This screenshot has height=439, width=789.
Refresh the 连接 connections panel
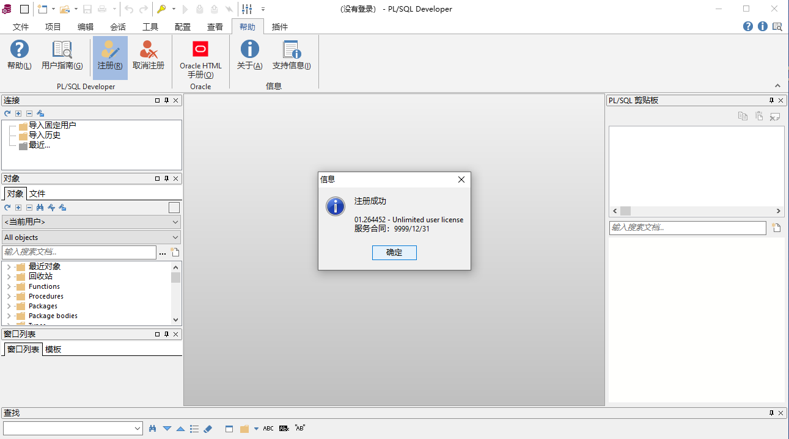pyautogui.click(x=7, y=114)
